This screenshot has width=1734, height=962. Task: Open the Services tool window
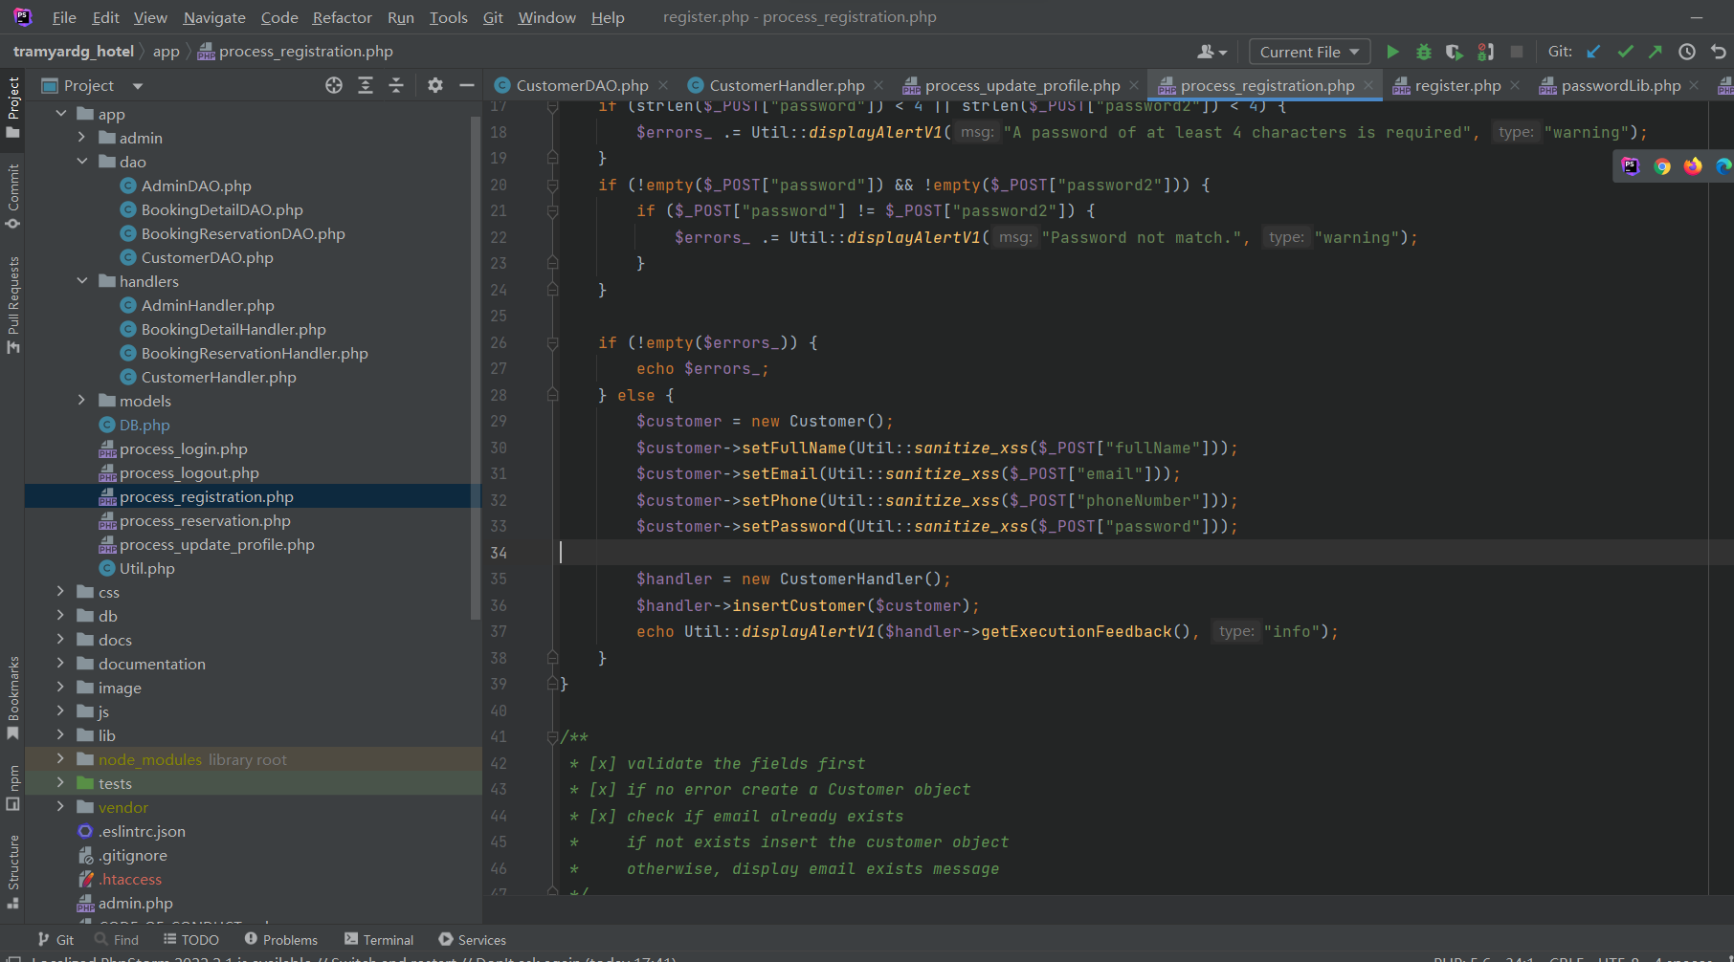pyautogui.click(x=472, y=939)
